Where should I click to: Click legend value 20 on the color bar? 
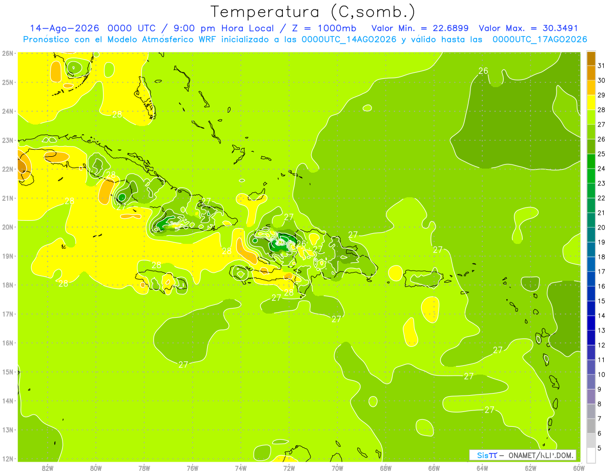[602, 227]
